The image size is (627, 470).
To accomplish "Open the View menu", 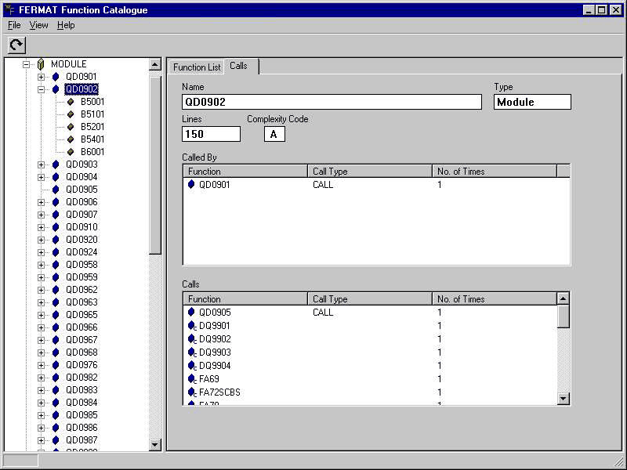I will click(x=39, y=25).
